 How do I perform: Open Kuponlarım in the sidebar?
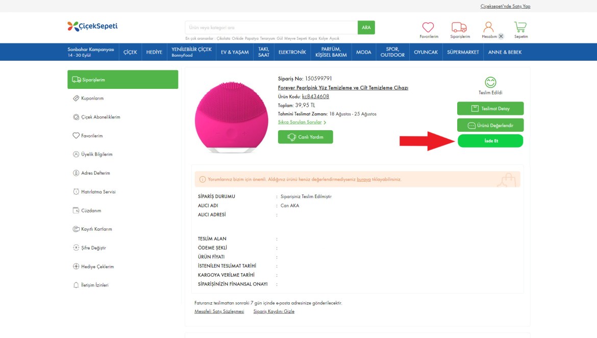(92, 98)
